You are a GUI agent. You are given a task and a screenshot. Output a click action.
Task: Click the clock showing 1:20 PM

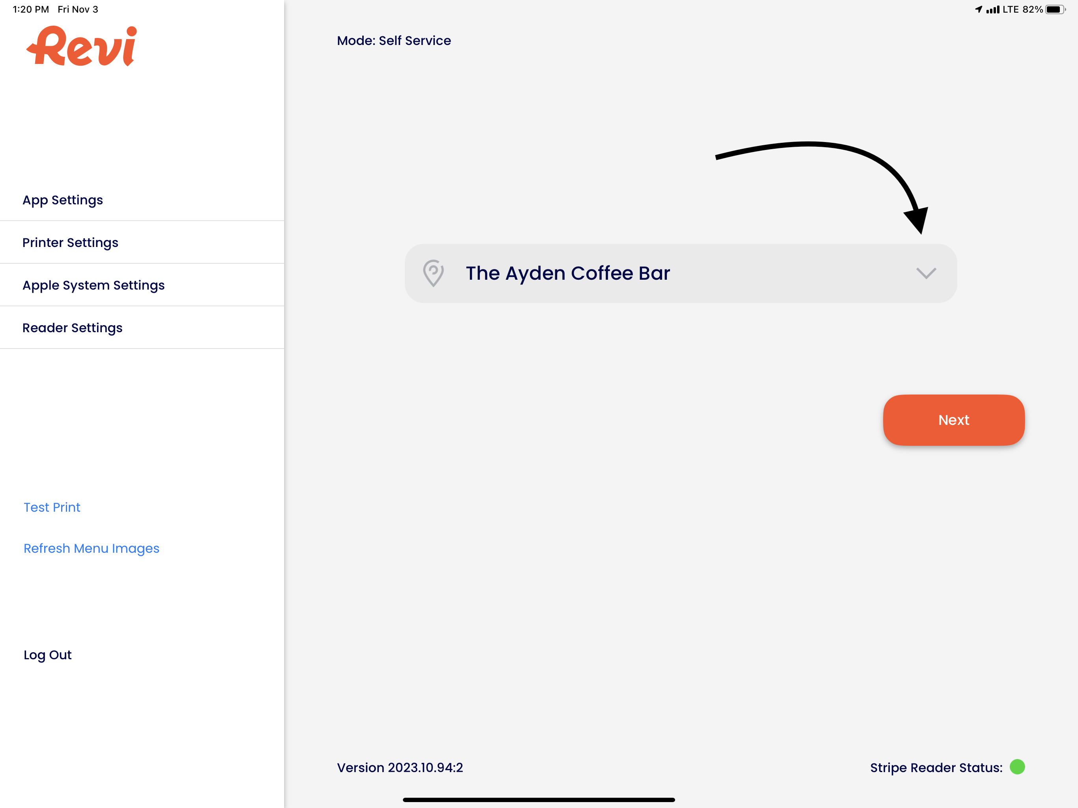point(30,9)
